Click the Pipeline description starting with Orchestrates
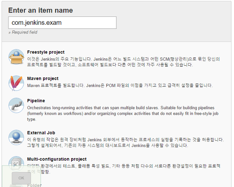The image size is (234, 187). [x=123, y=113]
